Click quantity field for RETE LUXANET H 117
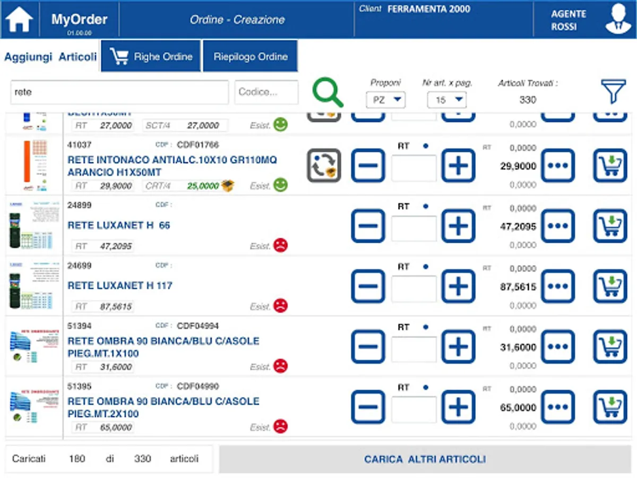 point(414,289)
